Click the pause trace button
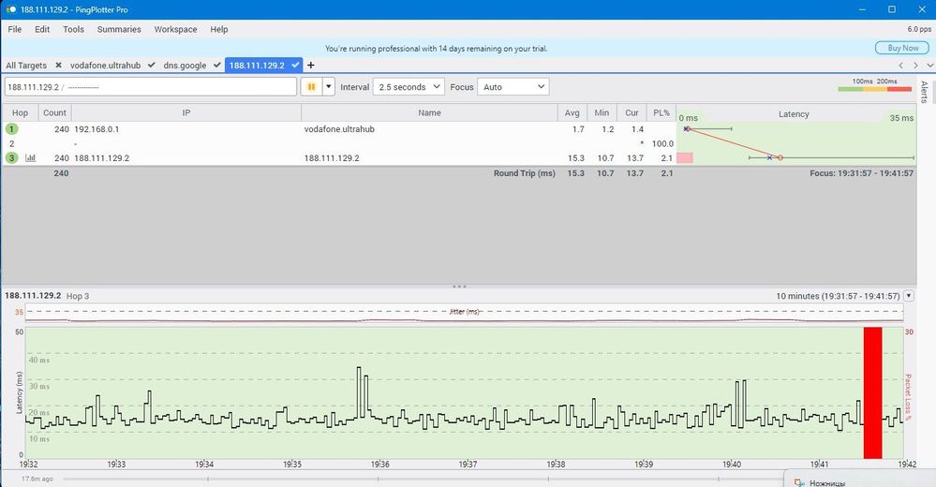This screenshot has height=487, width=936. pyautogui.click(x=311, y=86)
